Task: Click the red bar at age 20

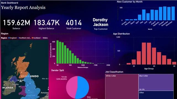Action: (134, 62)
